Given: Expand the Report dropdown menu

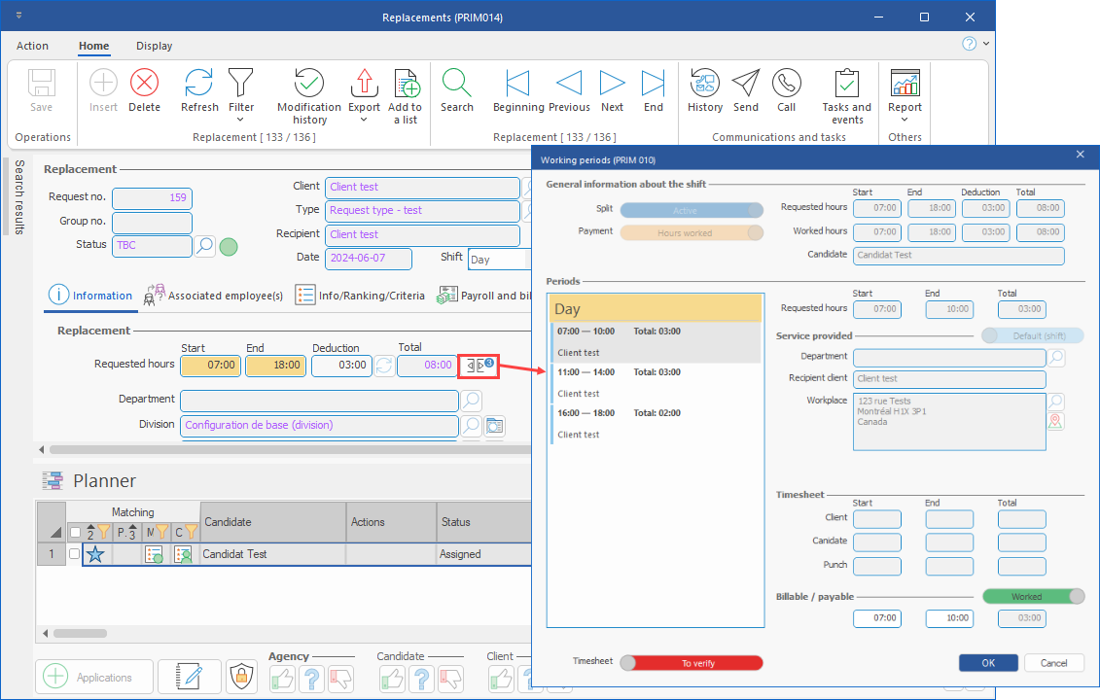Looking at the screenshot, I should tap(905, 120).
